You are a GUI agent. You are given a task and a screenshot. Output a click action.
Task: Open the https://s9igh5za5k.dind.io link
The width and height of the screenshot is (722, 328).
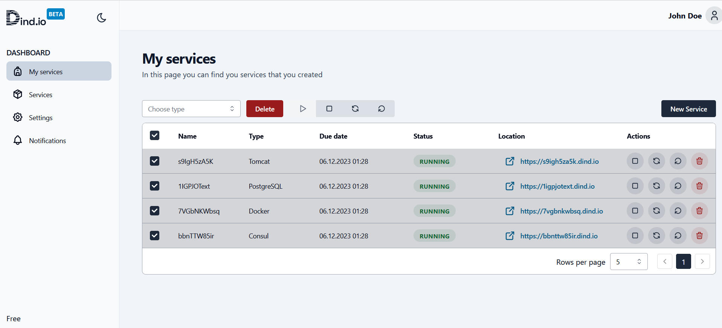coord(559,161)
